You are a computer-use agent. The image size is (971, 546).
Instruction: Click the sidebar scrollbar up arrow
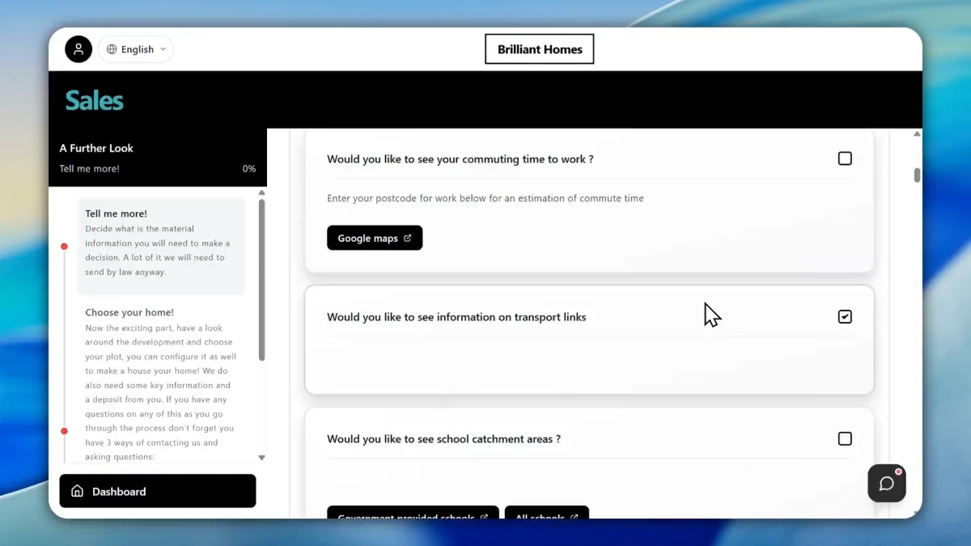[x=261, y=193]
